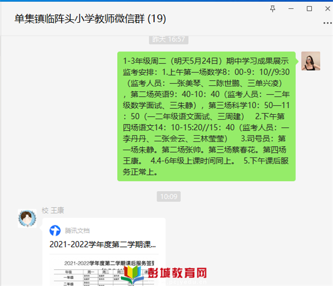Open the 2021-2022学年度第二学期课 document link

(103, 244)
